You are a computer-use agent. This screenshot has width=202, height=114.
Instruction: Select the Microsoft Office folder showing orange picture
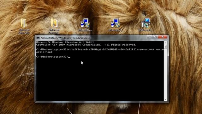(x=54, y=26)
